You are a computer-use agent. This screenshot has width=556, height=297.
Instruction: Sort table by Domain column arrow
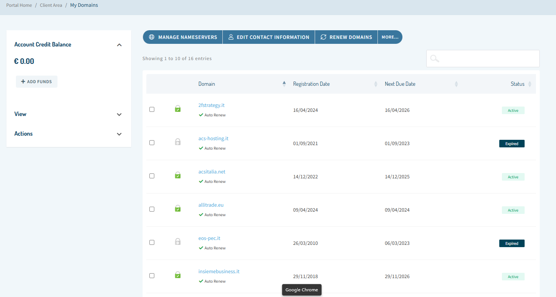[284, 84]
